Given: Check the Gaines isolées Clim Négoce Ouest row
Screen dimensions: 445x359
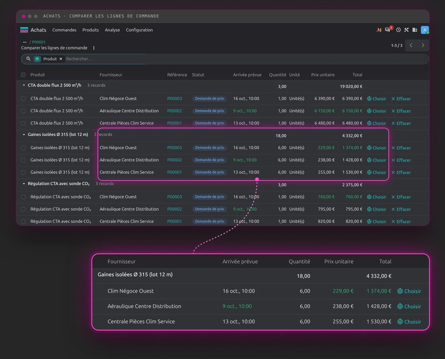Looking at the screenshot, I should coord(23,148).
